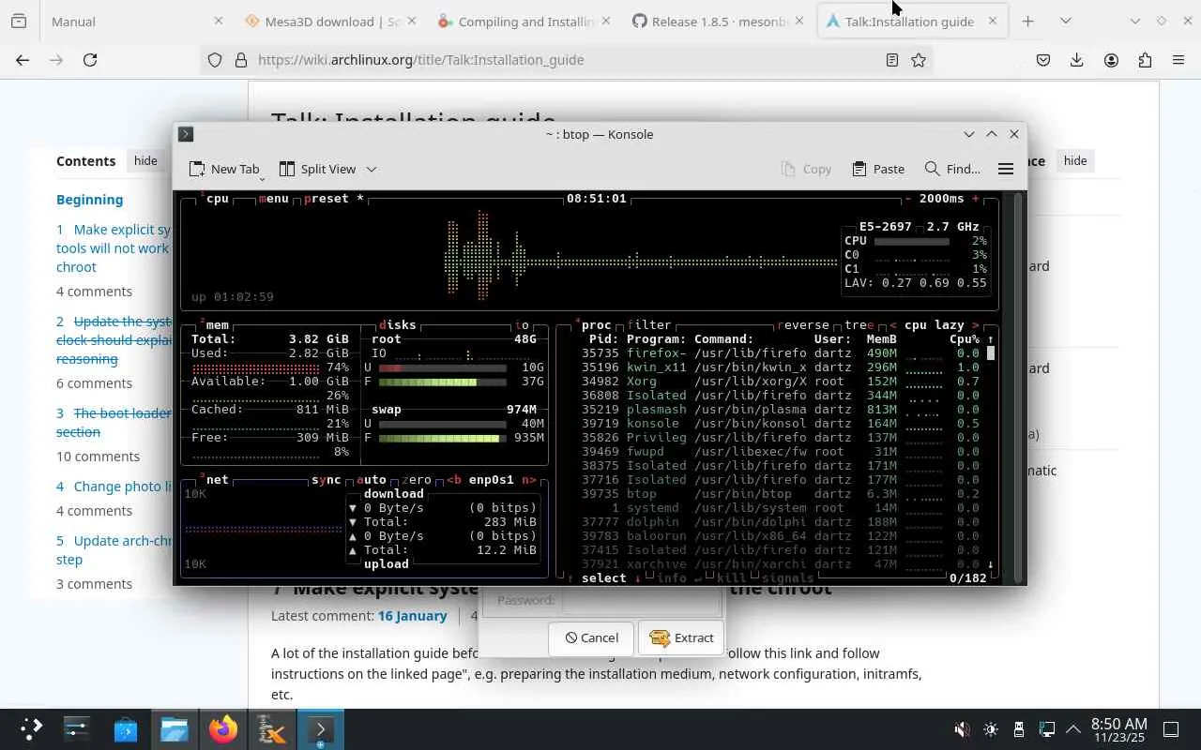Toggle tree view in btop proc box
Screen dimensions: 1201x750
pos(859,325)
